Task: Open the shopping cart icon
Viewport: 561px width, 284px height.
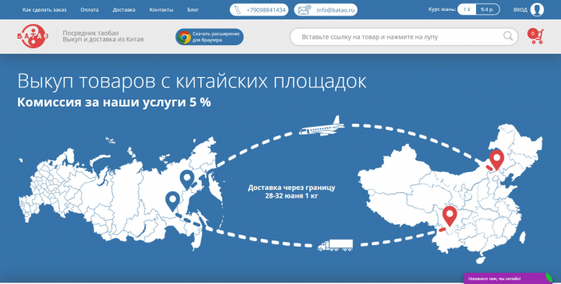Action: tap(535, 36)
